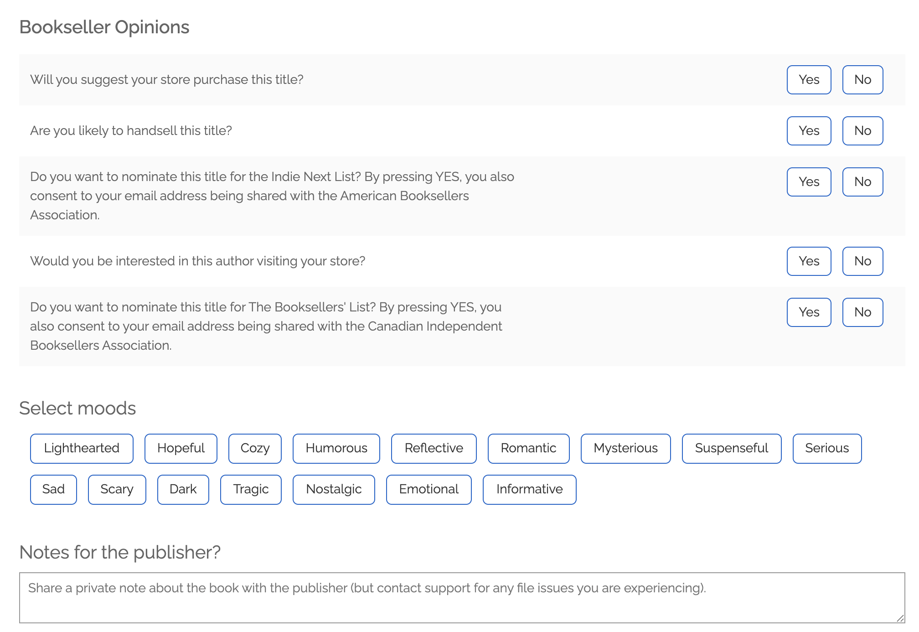Pick Yes for The Booksellers' List nomination
The height and width of the screenshot is (632, 919).
(809, 312)
